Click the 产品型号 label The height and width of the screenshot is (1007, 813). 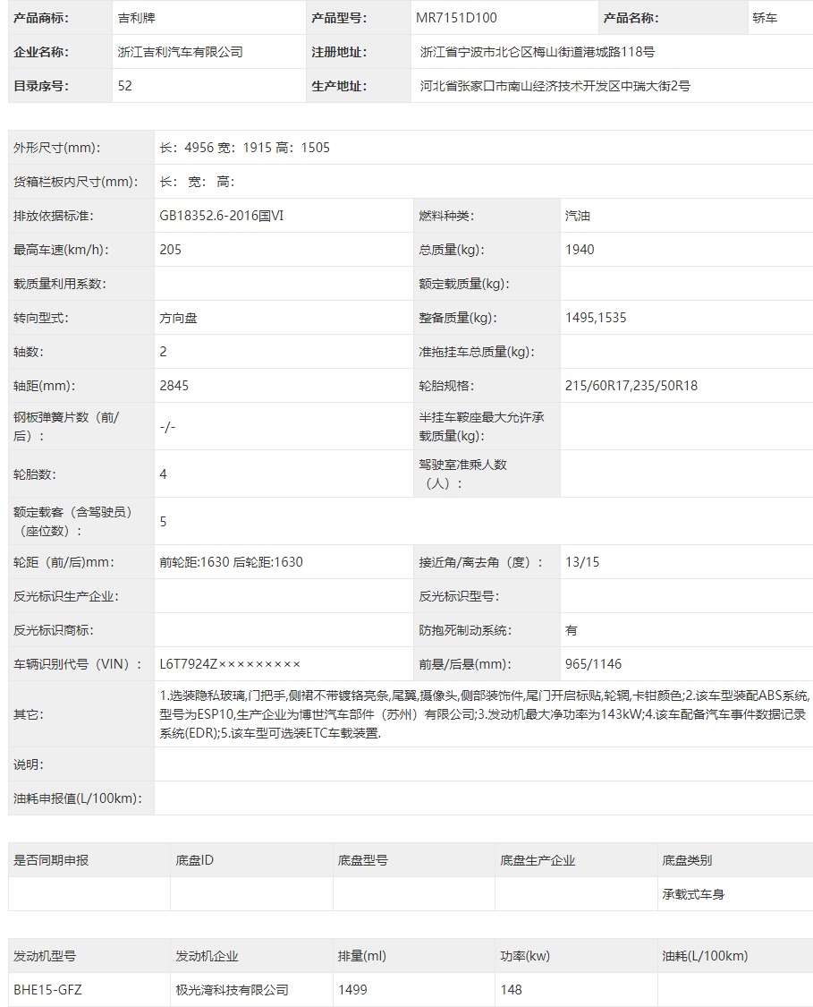(x=339, y=18)
